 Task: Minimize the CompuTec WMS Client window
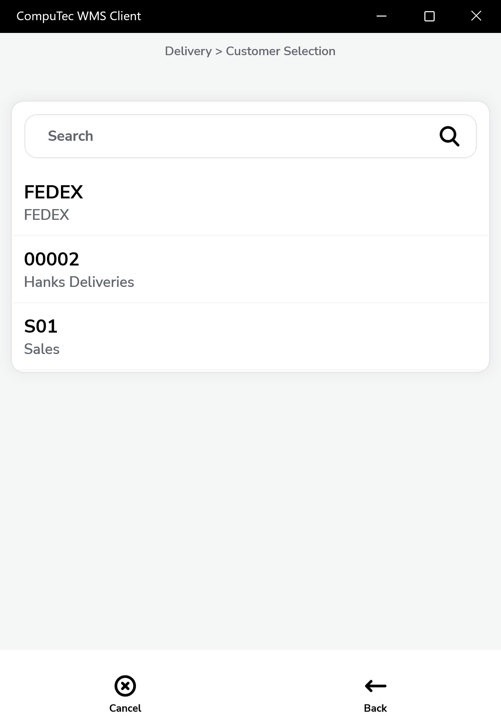coord(382,16)
